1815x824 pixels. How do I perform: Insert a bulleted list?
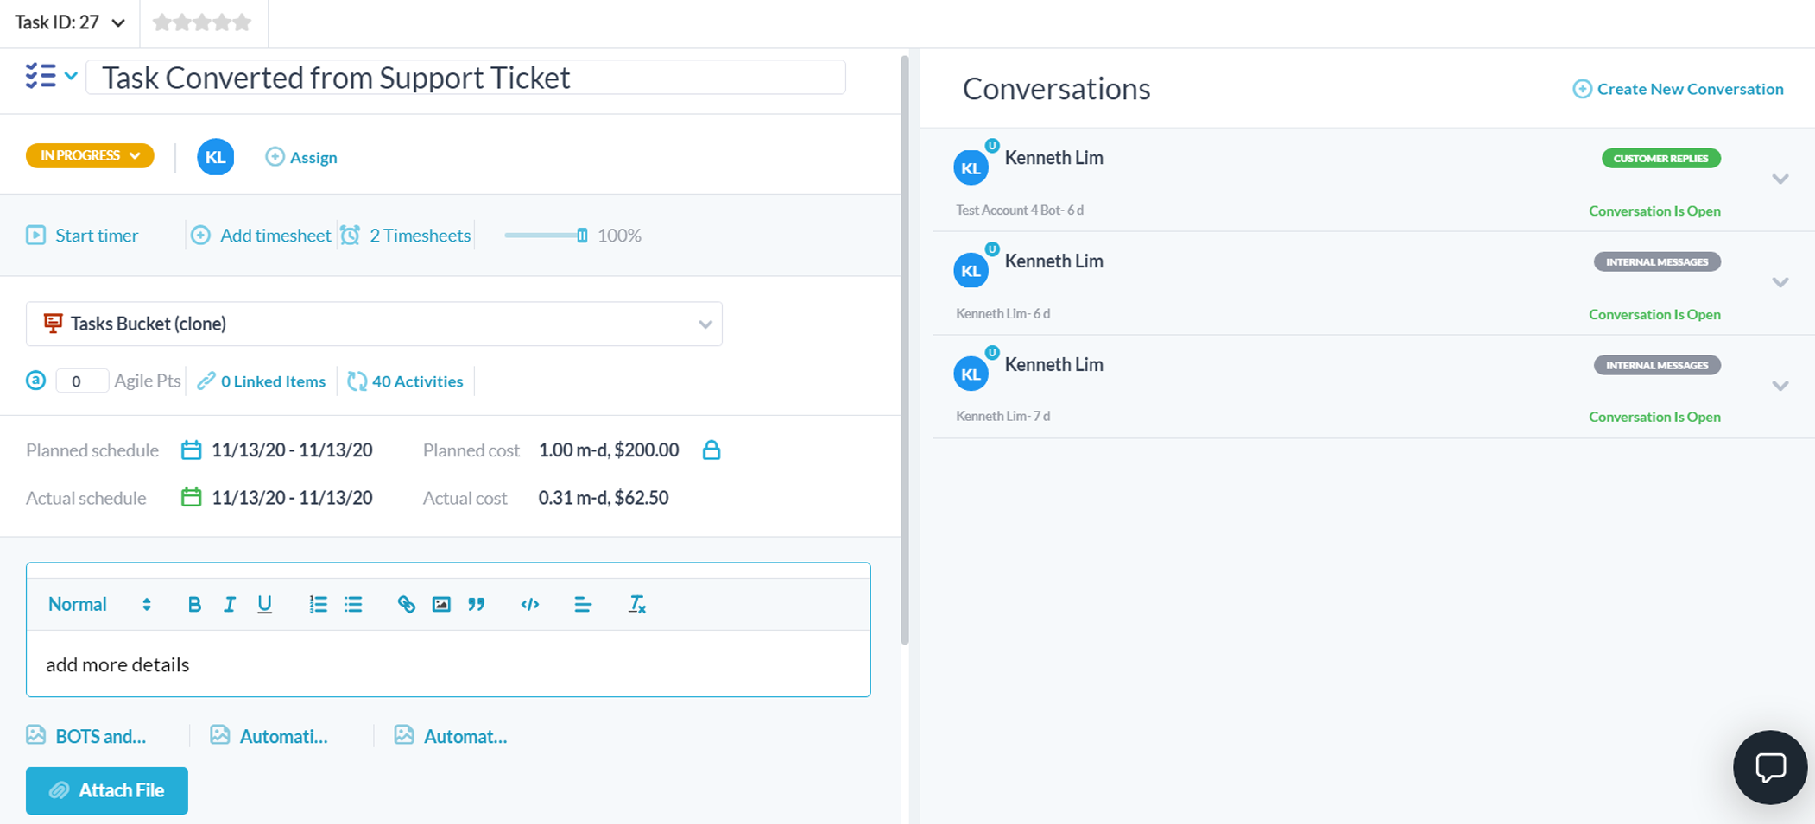pyautogui.click(x=353, y=604)
